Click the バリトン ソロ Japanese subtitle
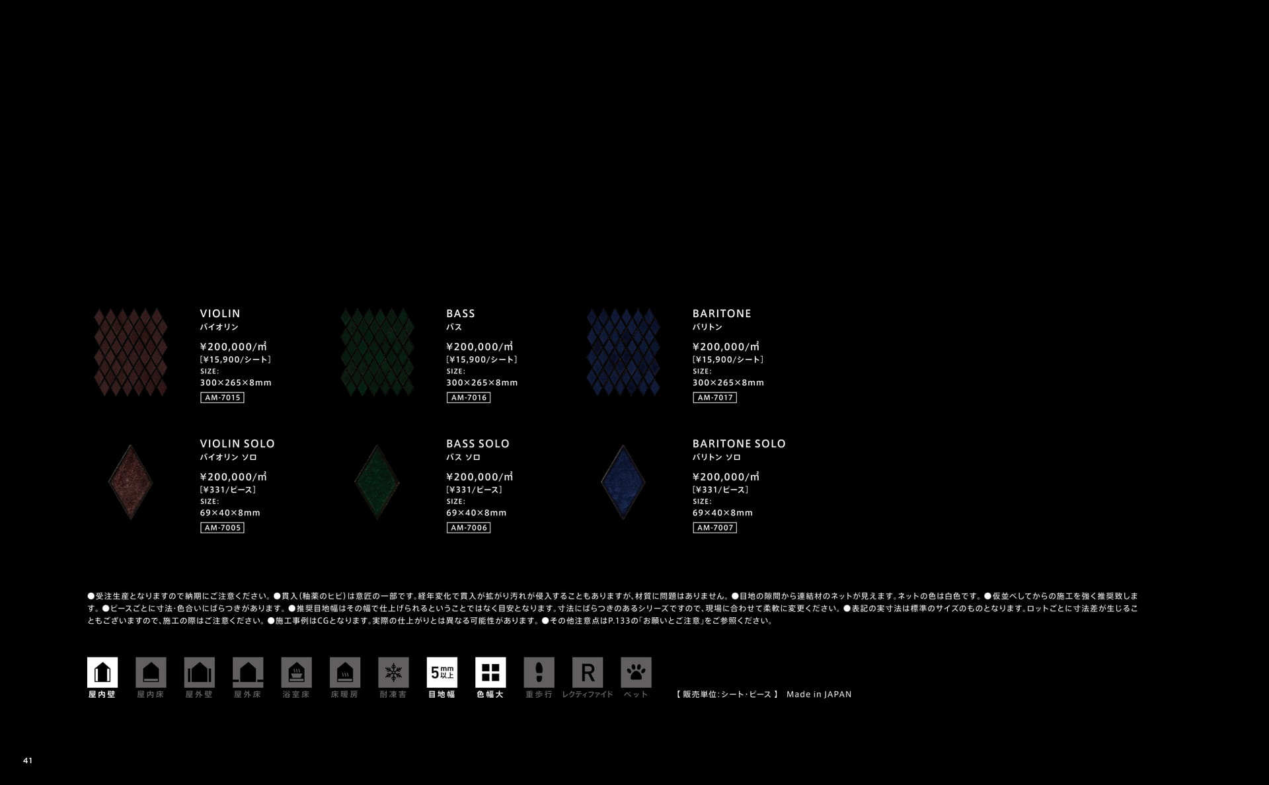Screen dimensions: 1269x785 pyautogui.click(x=716, y=457)
